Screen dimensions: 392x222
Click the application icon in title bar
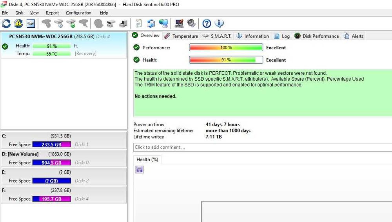pyautogui.click(x=4, y=4)
